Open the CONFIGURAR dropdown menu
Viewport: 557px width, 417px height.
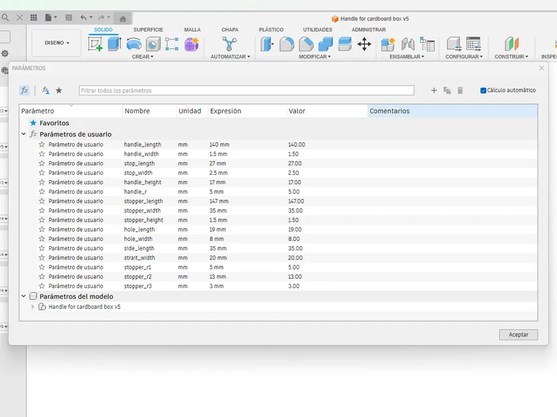(464, 57)
